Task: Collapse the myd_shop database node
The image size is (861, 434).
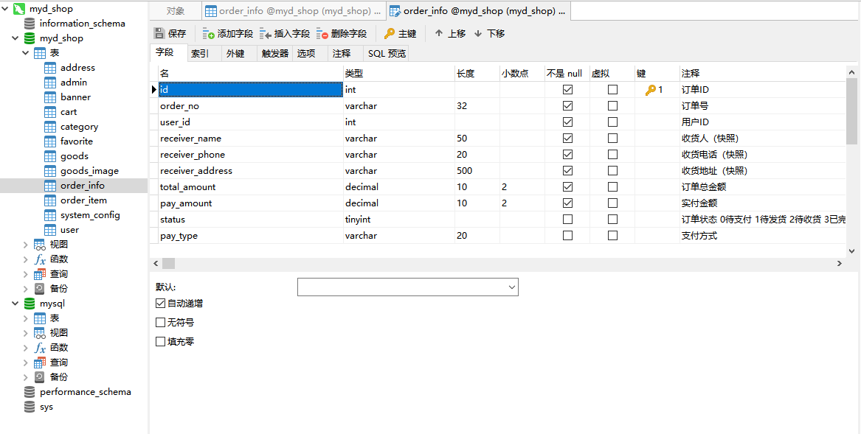Action: pos(15,38)
